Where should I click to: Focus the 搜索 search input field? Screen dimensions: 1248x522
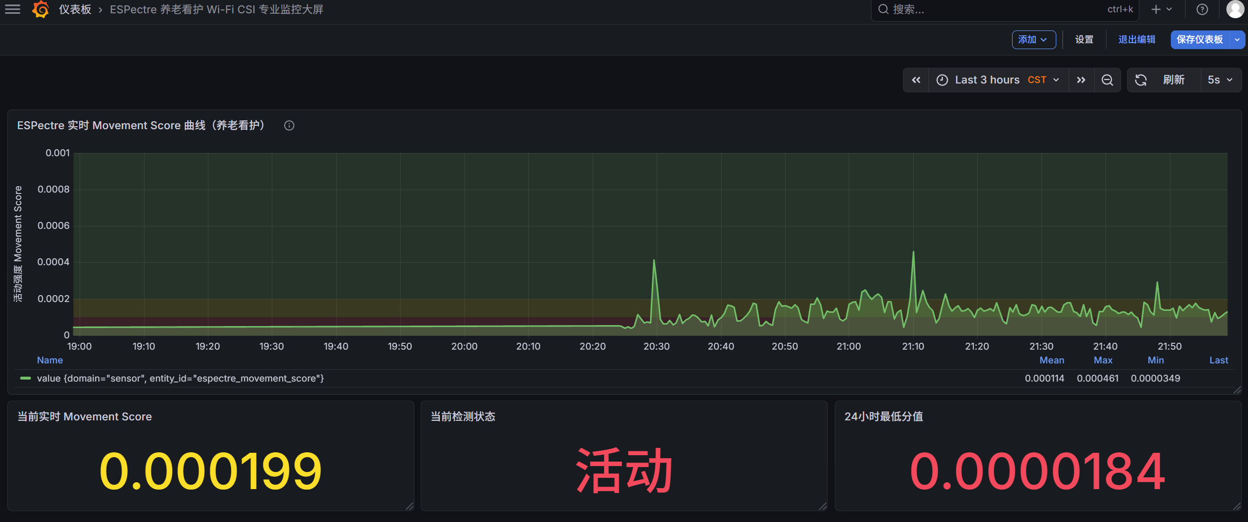[x=1005, y=9]
